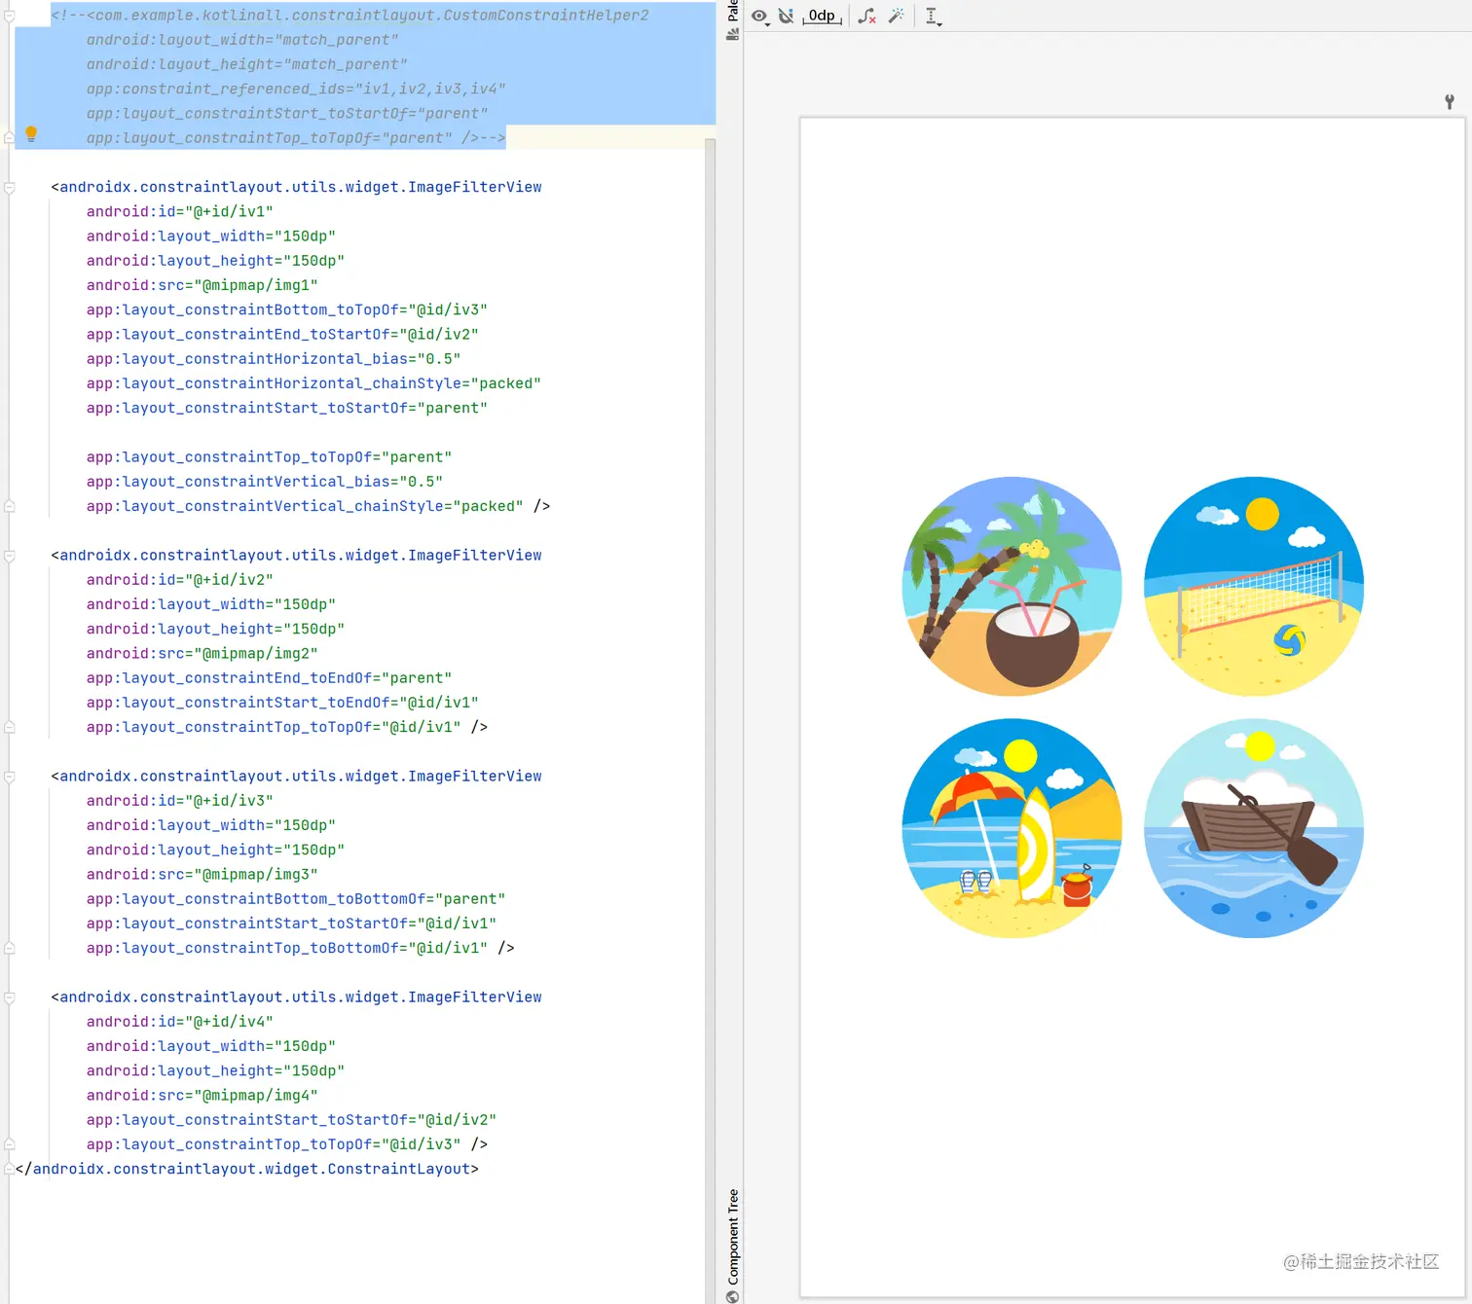This screenshot has height=1304, width=1472.
Task: Click the layout_constraintVertical_bias="0.5" attribute line
Action: tap(265, 482)
